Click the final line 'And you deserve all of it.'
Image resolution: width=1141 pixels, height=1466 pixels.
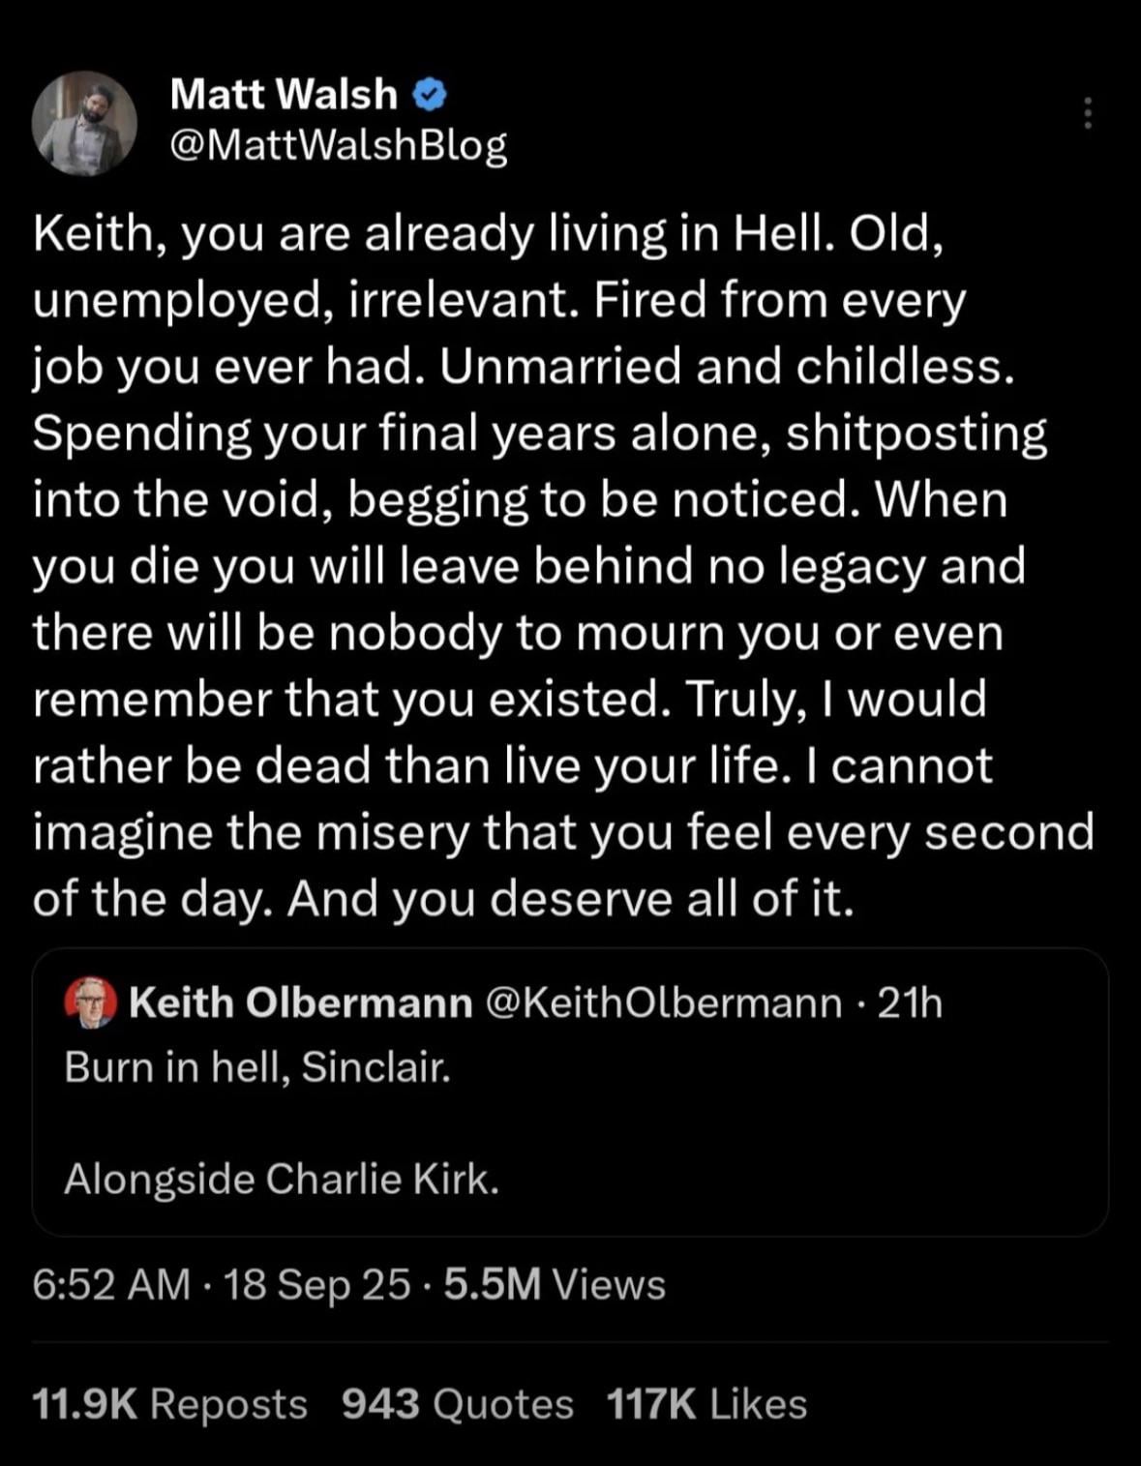tap(572, 899)
